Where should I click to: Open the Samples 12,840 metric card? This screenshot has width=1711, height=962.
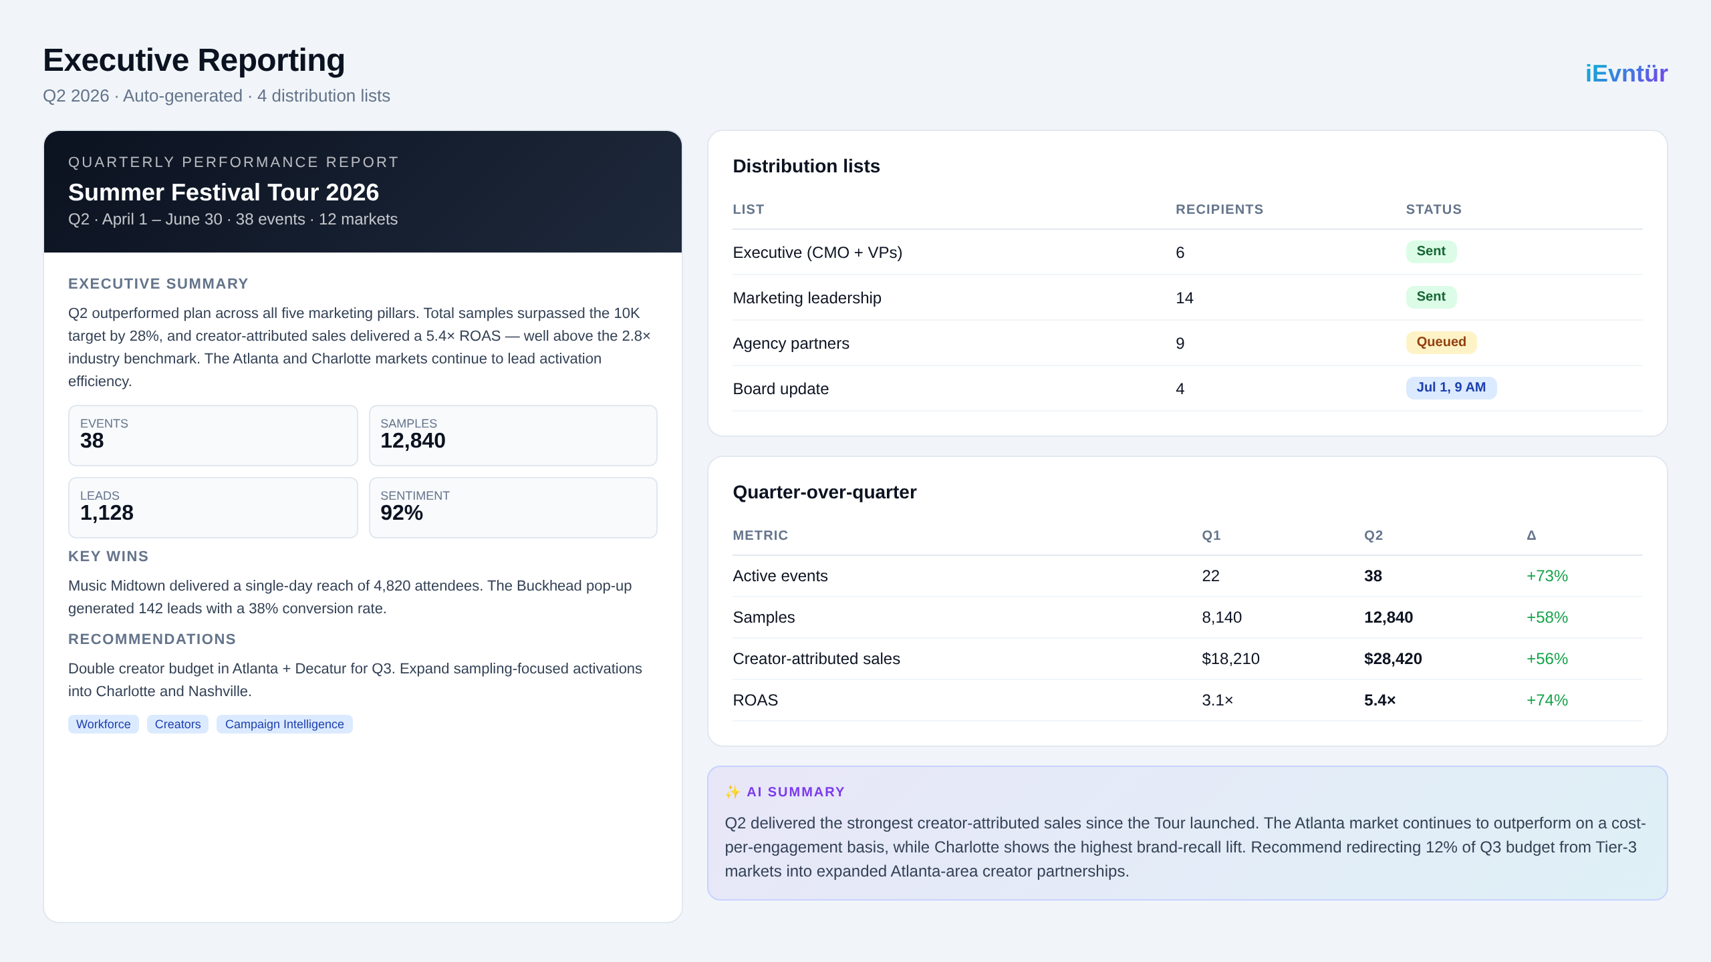pyautogui.click(x=513, y=436)
